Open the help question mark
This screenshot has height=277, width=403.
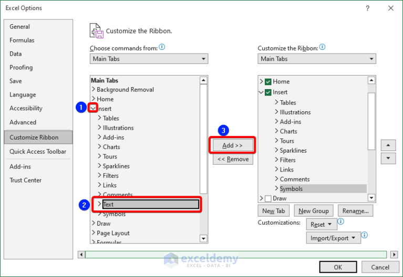point(367,8)
